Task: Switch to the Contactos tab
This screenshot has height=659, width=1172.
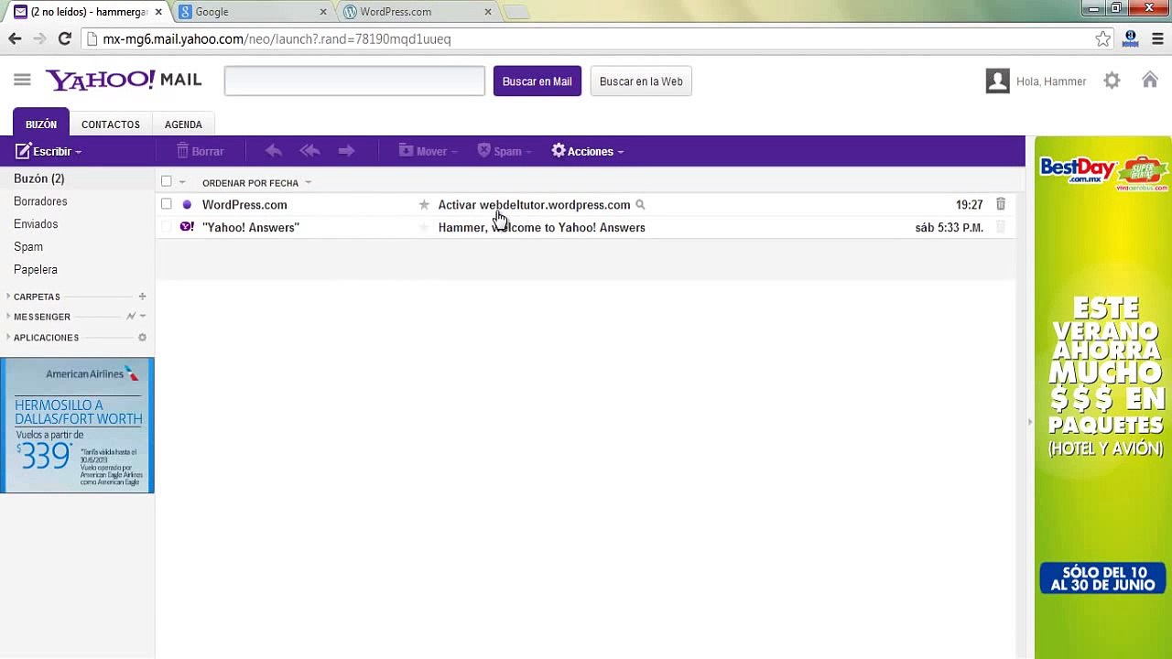Action: click(x=111, y=124)
